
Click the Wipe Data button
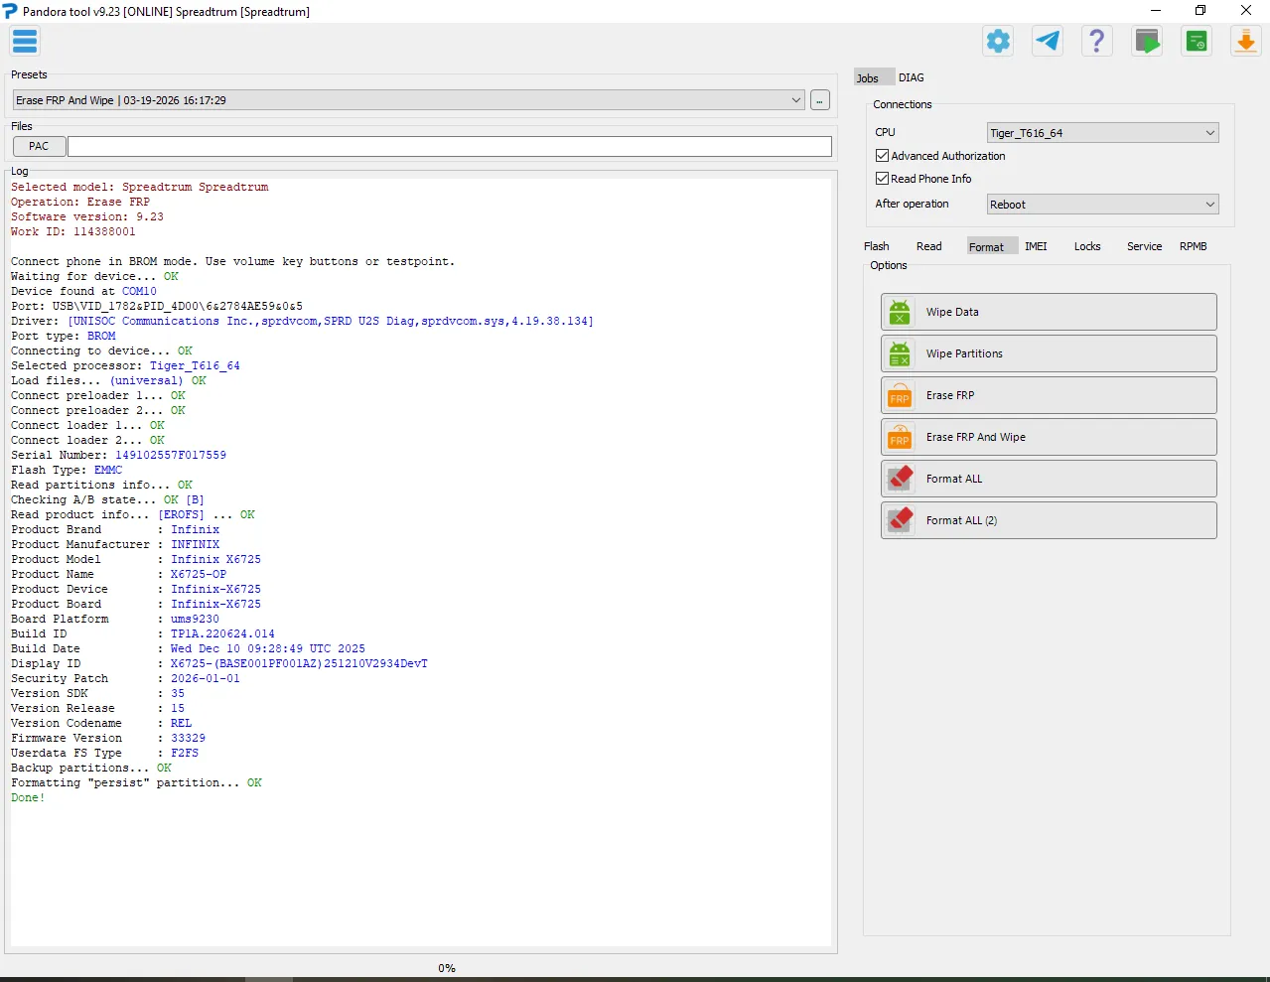coord(1048,312)
